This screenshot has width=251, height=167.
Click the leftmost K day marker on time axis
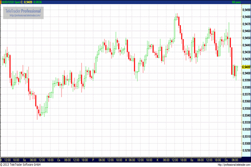coord(1,160)
